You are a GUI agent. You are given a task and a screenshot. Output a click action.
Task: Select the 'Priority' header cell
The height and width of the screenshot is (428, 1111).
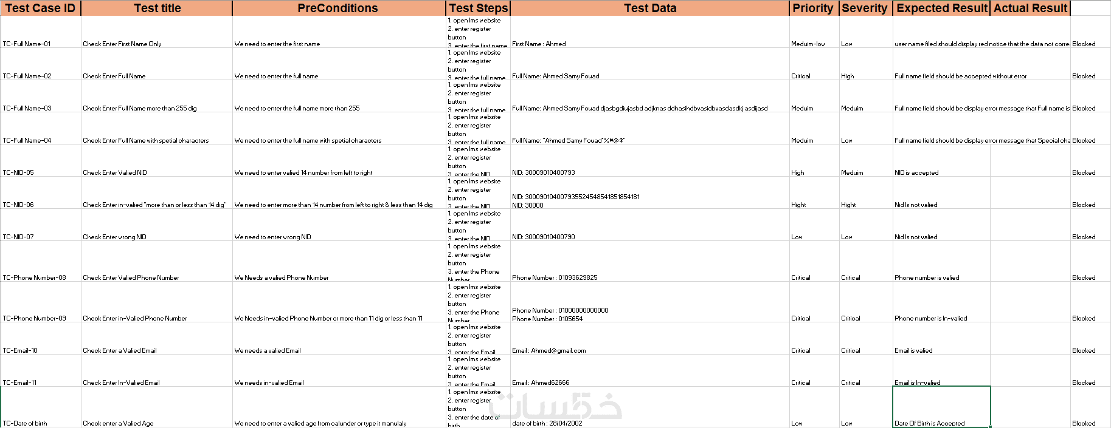[x=814, y=8]
